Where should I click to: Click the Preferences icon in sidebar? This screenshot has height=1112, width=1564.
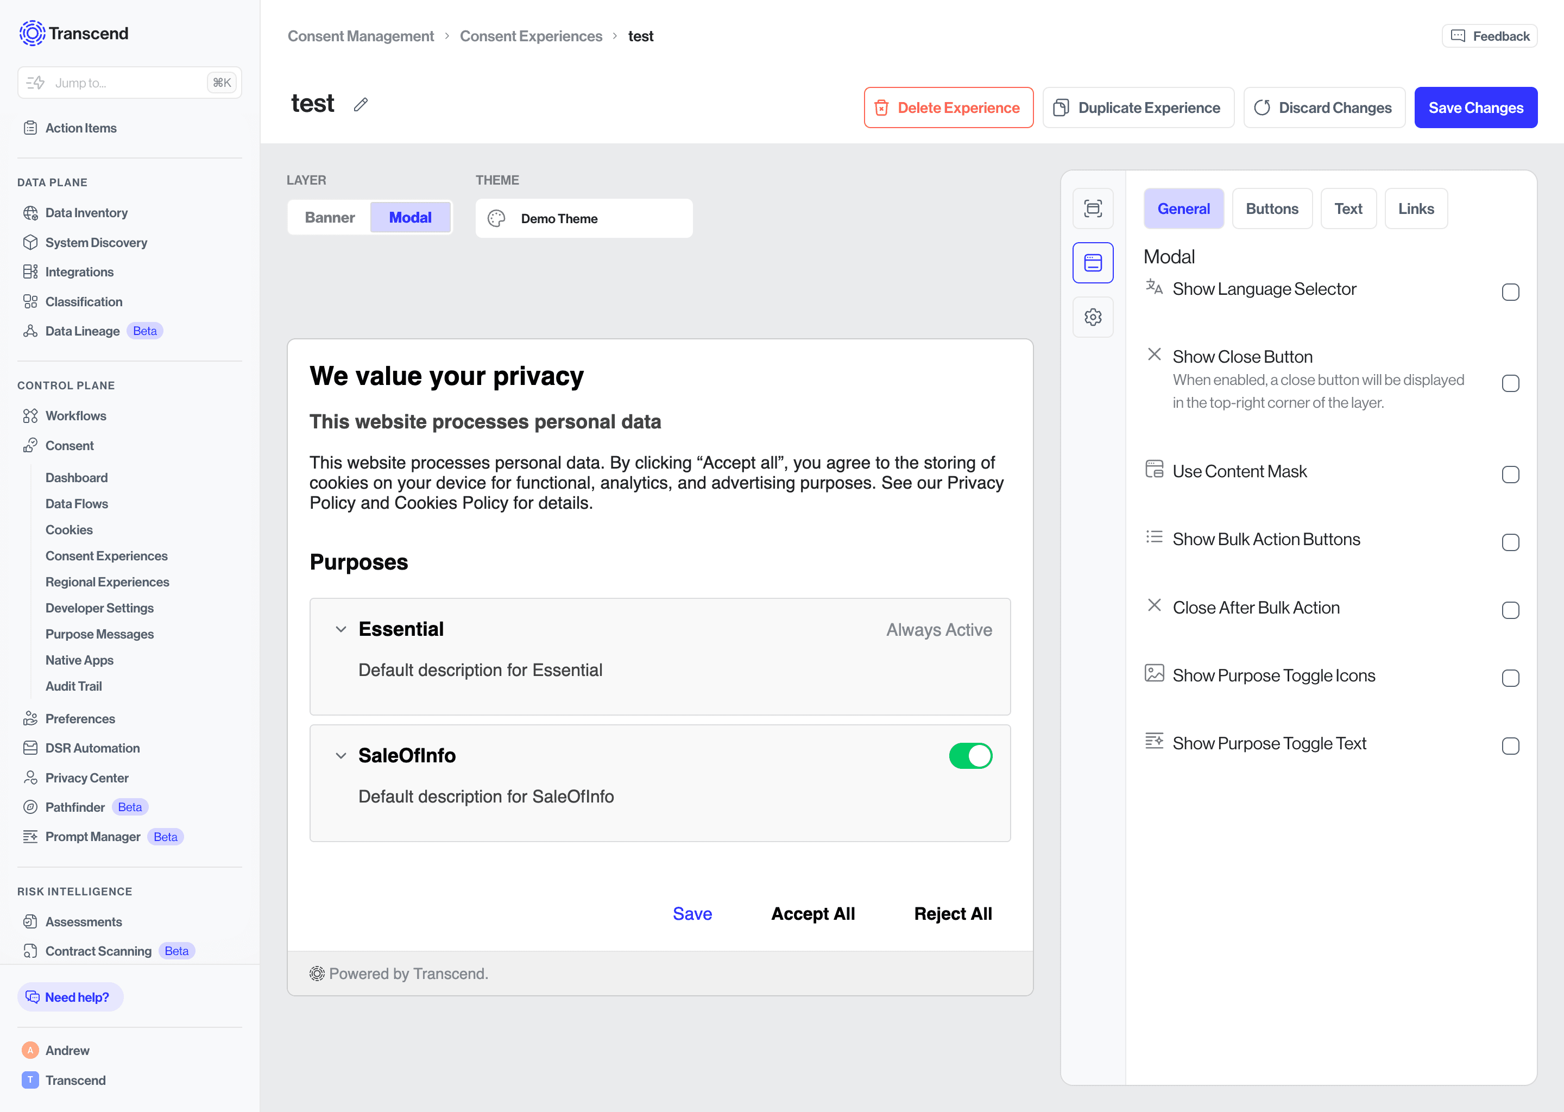[x=30, y=718]
